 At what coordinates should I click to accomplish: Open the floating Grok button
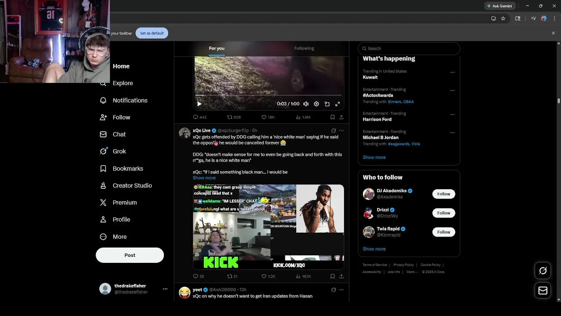click(x=543, y=271)
